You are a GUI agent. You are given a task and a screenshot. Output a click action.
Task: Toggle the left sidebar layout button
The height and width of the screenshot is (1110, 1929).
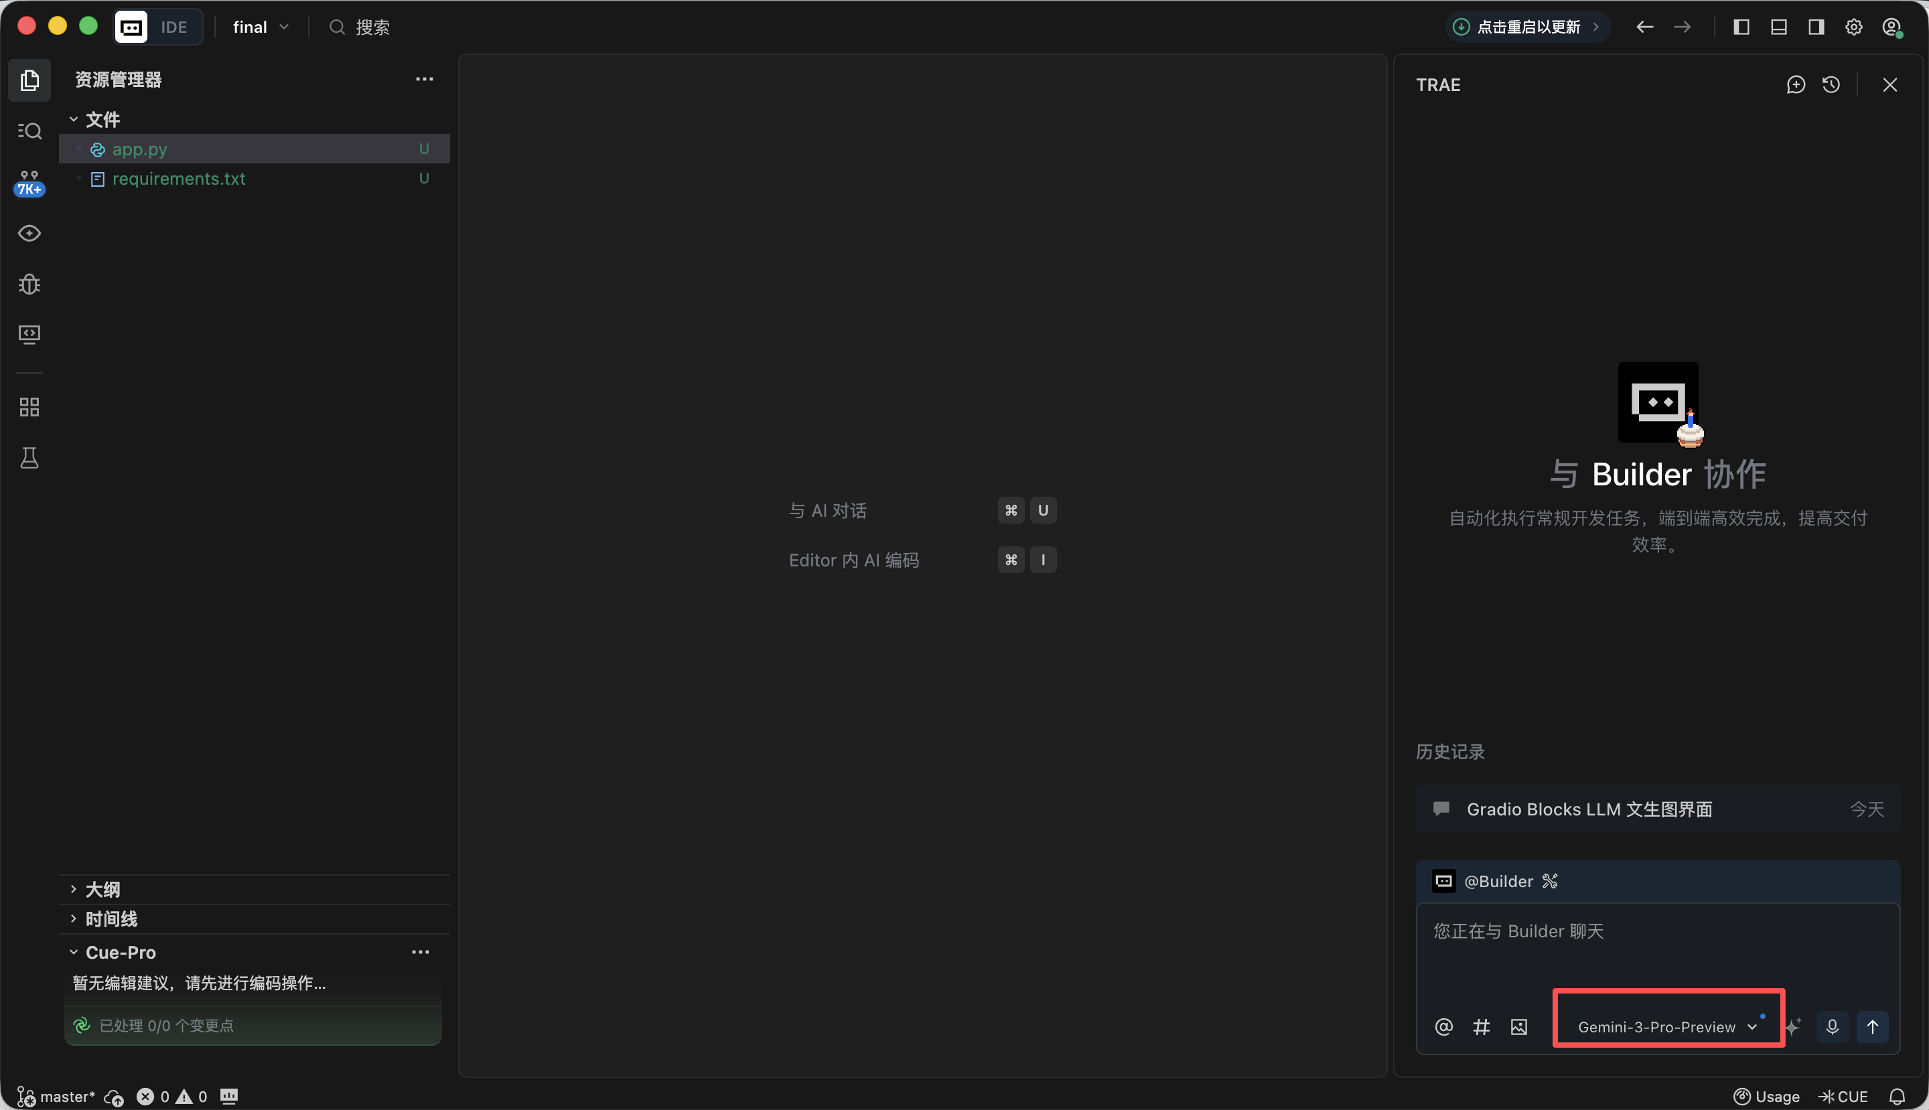[1741, 27]
